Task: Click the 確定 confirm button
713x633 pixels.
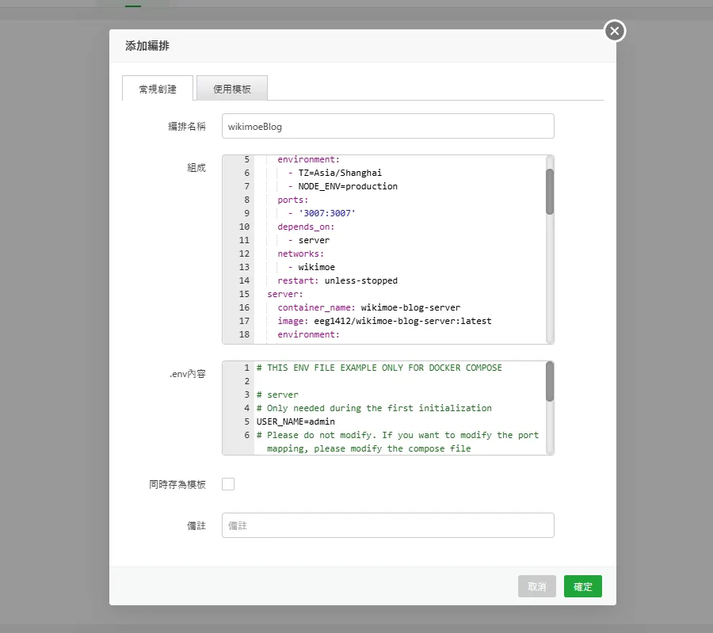Action: (582, 586)
